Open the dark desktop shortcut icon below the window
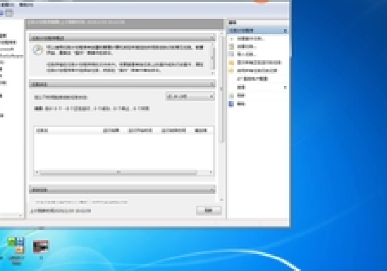Viewport: 387px width, 271px height. click(x=41, y=246)
